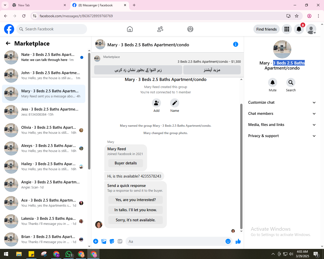Open a new browser tab
324x259 pixels.
tap(134, 5)
